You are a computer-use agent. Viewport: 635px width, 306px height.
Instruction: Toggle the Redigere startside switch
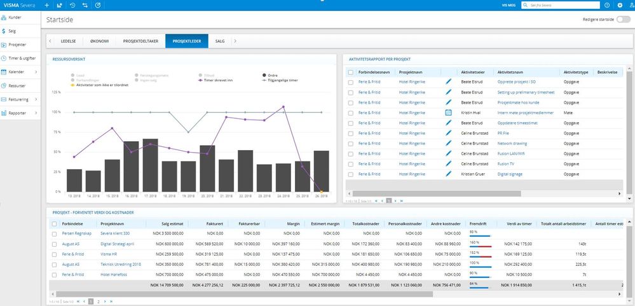click(624, 20)
